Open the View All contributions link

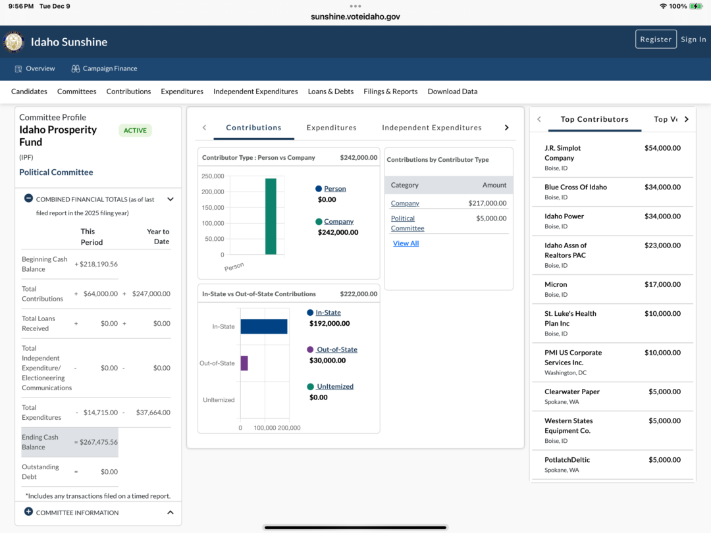coord(406,243)
